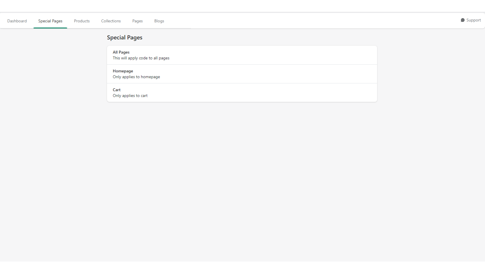Click the Support chat bubble icon
Screen dimensions: 485x273
tap(463, 20)
